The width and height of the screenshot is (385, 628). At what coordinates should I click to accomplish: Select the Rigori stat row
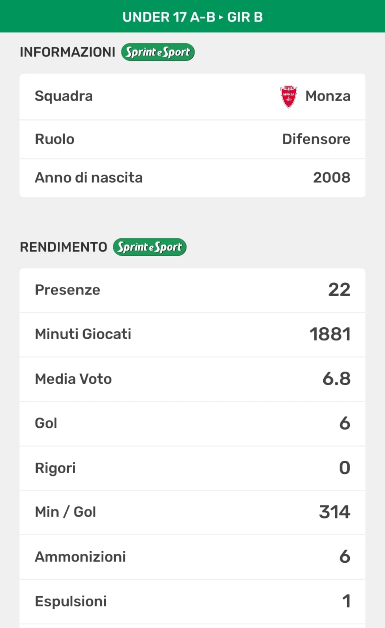(192, 468)
